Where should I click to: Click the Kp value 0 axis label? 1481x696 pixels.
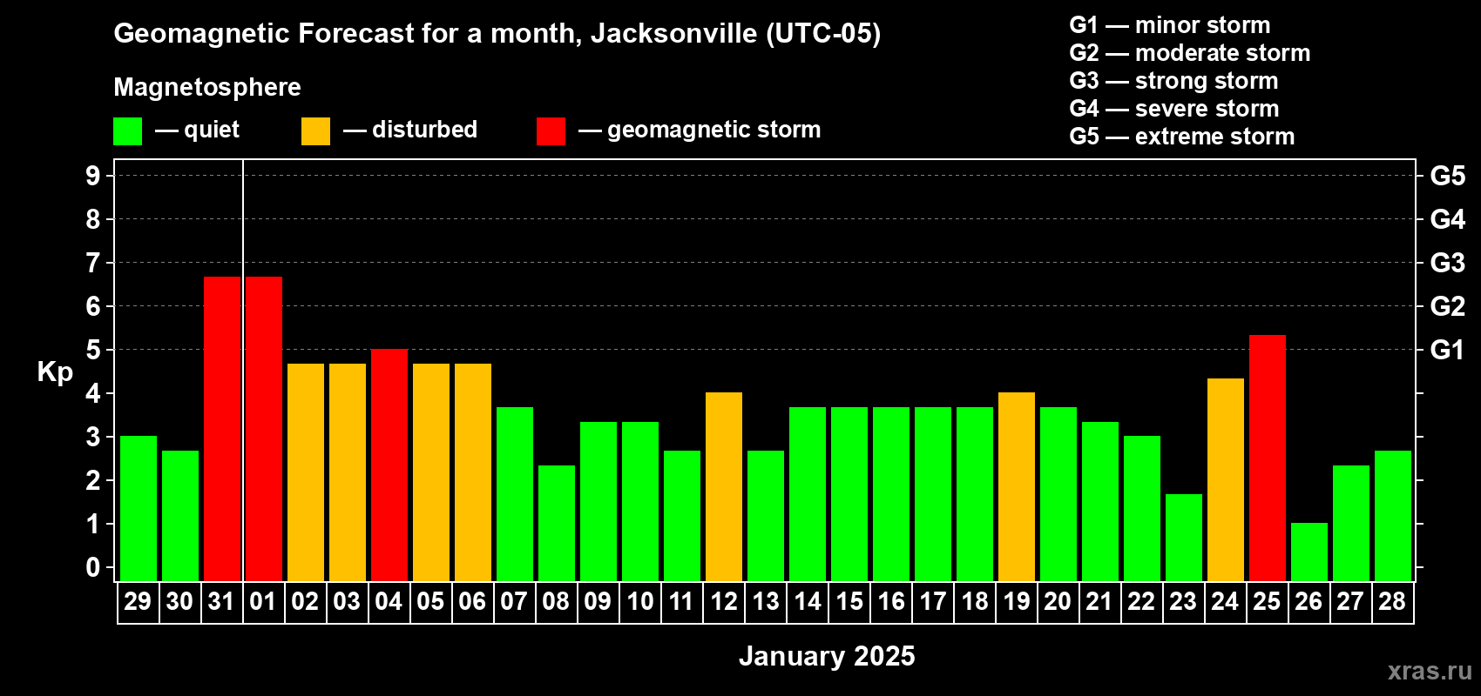point(93,567)
